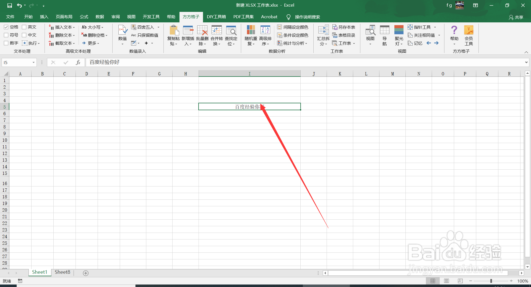Viewport: 531px width, 287px height.
Task: Click the 随机重复 icon
Action: [251, 30]
